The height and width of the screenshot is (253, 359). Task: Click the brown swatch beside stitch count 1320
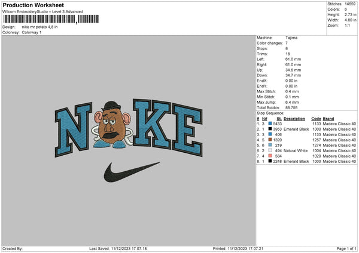tap(270, 140)
